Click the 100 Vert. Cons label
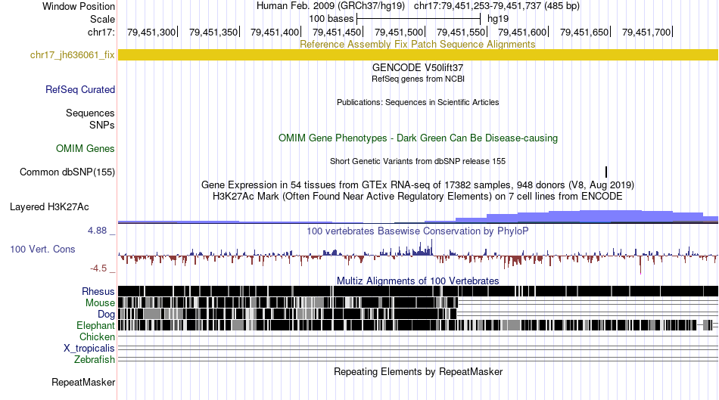This screenshot has height=400, width=719. coord(42,250)
